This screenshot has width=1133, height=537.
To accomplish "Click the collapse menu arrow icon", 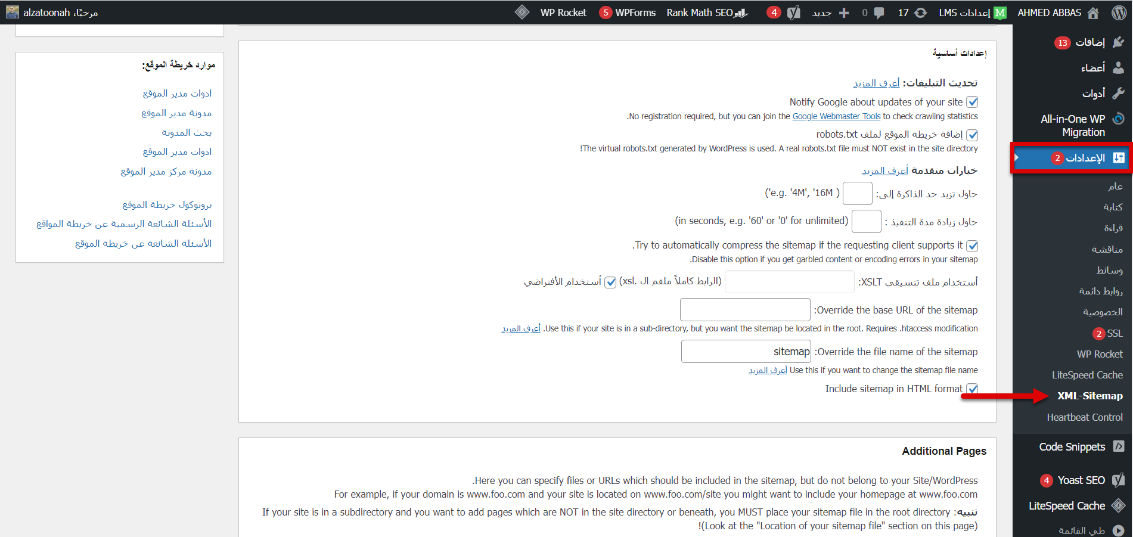I will [x=1118, y=530].
